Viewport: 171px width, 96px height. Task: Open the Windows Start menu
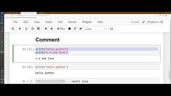click(x=2, y=13)
